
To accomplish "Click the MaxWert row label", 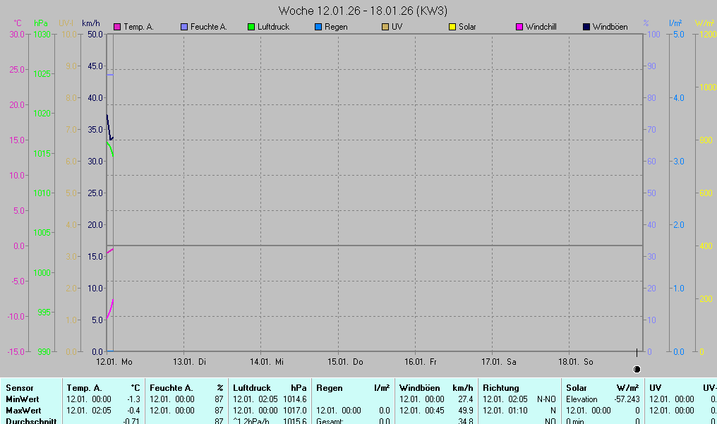I will click(x=23, y=411).
